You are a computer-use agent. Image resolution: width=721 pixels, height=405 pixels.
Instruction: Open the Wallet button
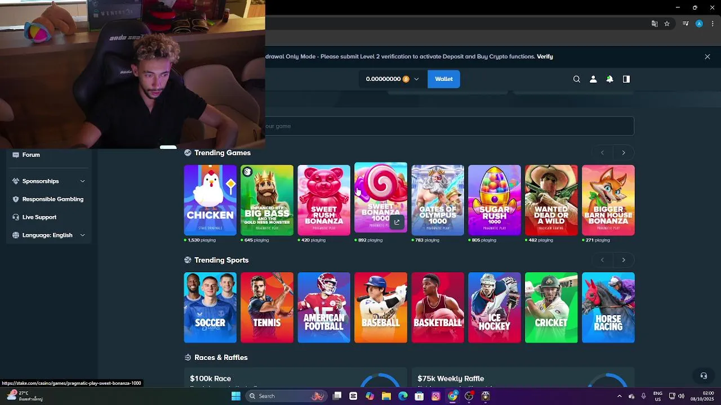click(x=444, y=79)
